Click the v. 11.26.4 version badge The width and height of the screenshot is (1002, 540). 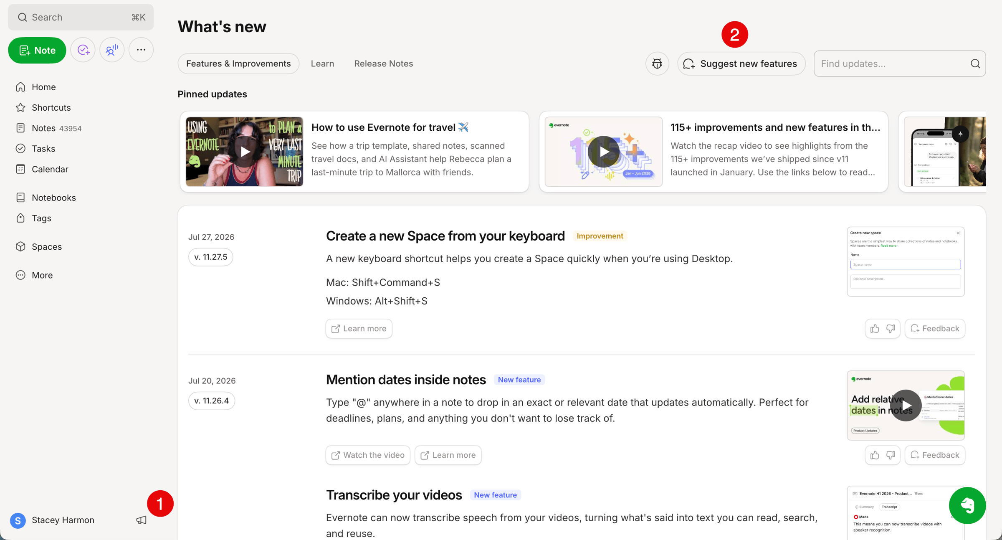(212, 401)
